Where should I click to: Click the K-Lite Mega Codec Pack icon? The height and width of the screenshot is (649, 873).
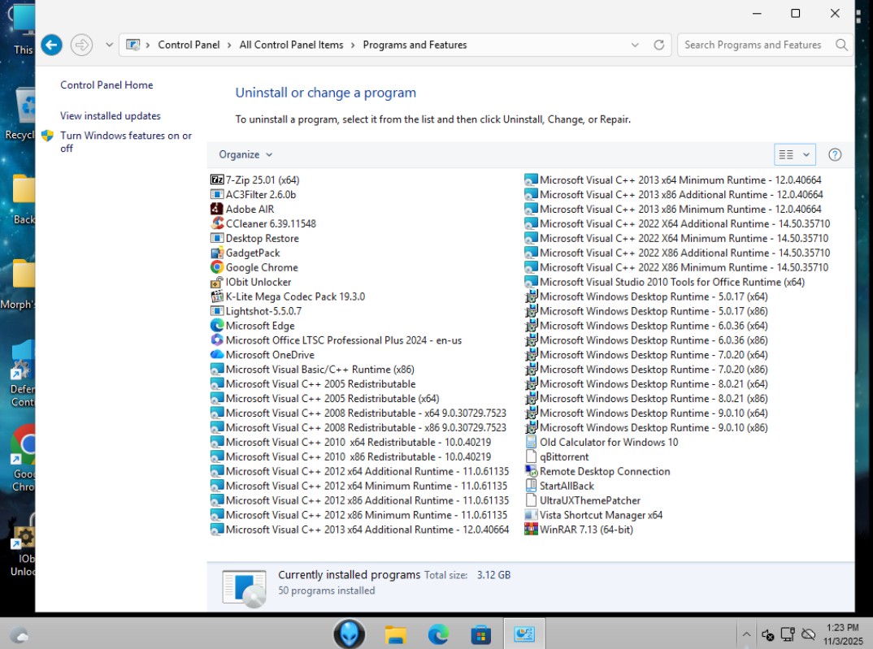click(216, 296)
